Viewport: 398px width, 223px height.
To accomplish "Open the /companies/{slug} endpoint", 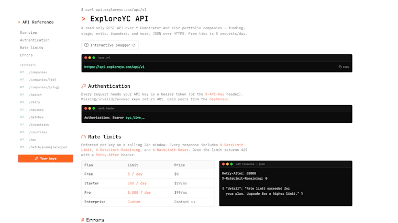I will 44,87.
